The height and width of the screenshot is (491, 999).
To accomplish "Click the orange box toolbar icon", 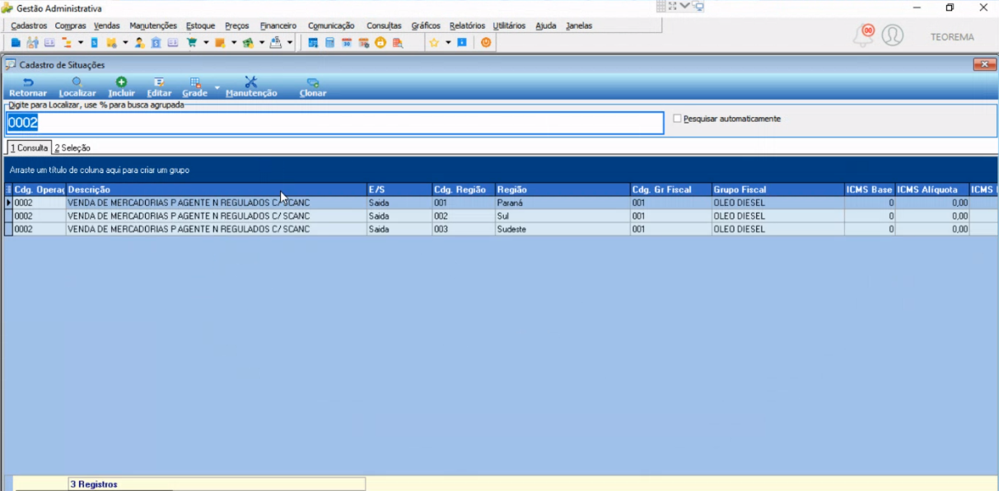I will [220, 42].
